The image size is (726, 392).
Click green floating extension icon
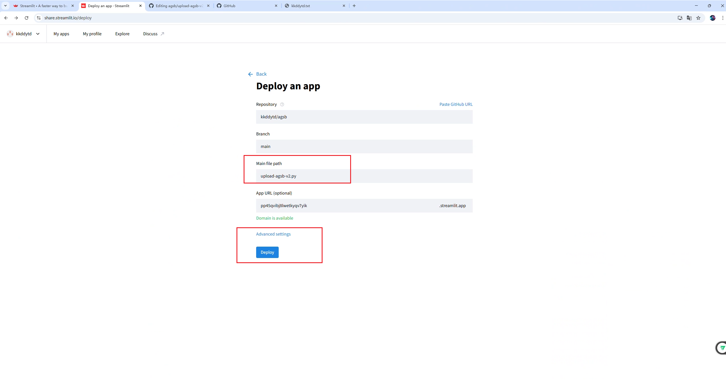click(x=722, y=348)
